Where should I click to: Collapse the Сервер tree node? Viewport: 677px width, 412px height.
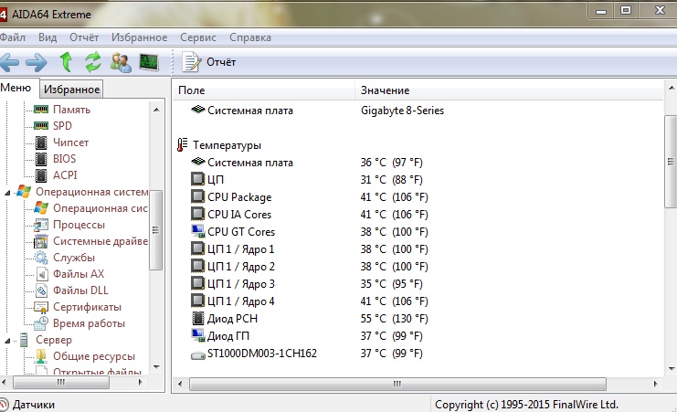[7, 341]
